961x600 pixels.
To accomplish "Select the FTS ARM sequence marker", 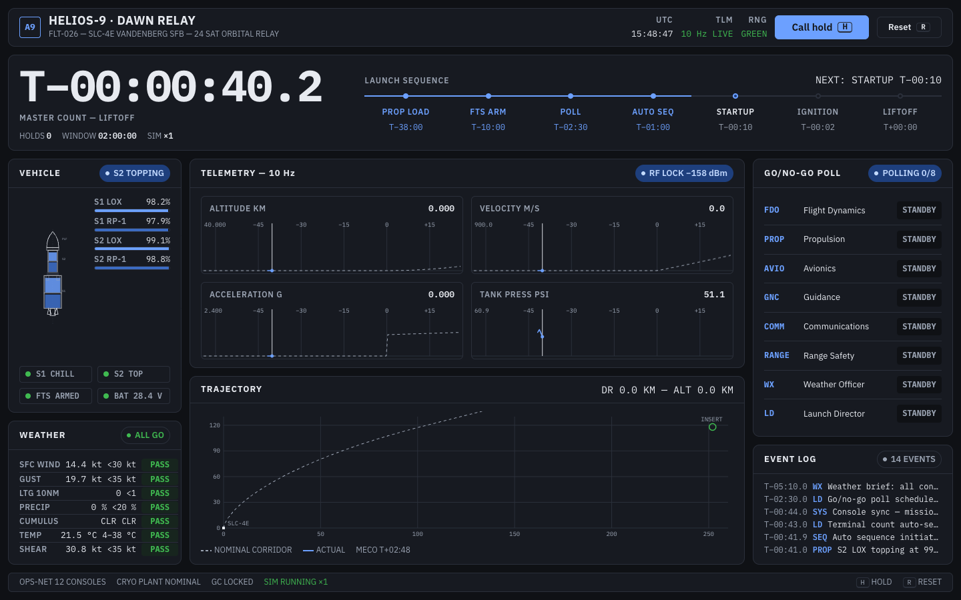I will [489, 96].
